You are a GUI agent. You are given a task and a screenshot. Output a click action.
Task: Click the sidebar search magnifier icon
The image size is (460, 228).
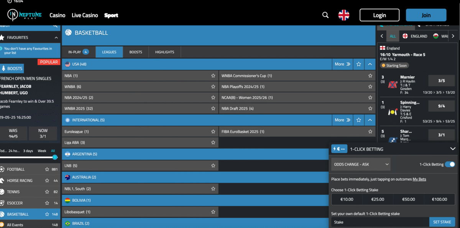pos(55,26)
